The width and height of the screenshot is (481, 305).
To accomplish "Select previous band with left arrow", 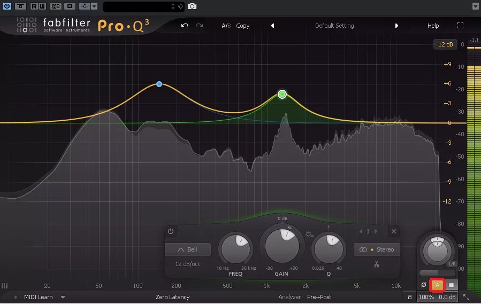I will click(361, 231).
